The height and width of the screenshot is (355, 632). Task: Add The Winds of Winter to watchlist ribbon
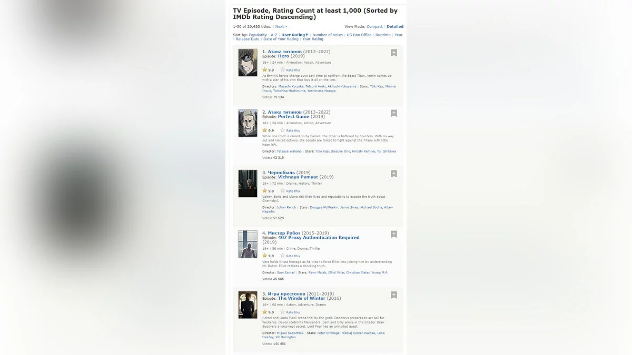click(394, 295)
